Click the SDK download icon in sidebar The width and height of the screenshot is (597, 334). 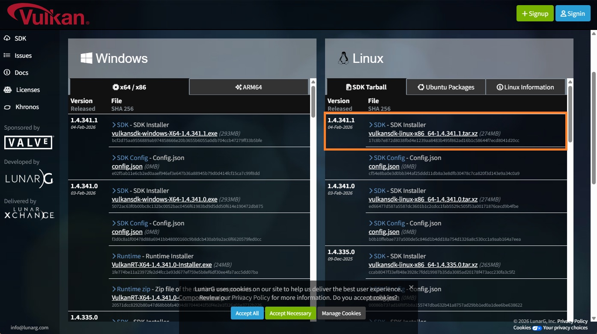tap(7, 38)
